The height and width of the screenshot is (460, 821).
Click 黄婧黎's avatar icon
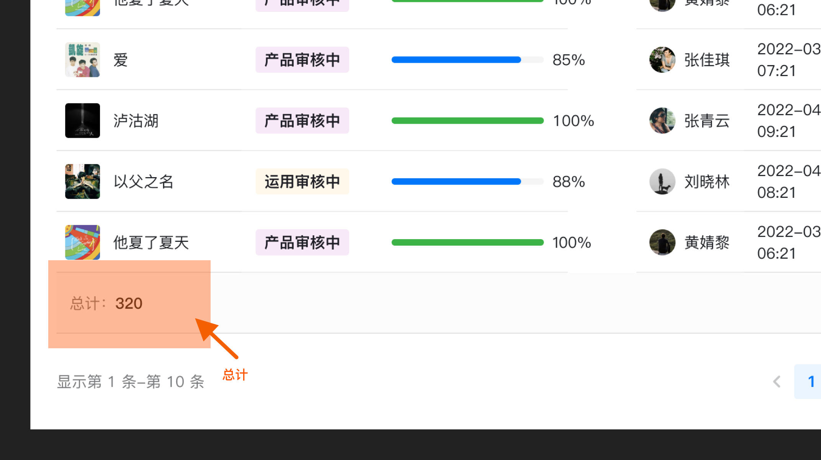click(662, 242)
